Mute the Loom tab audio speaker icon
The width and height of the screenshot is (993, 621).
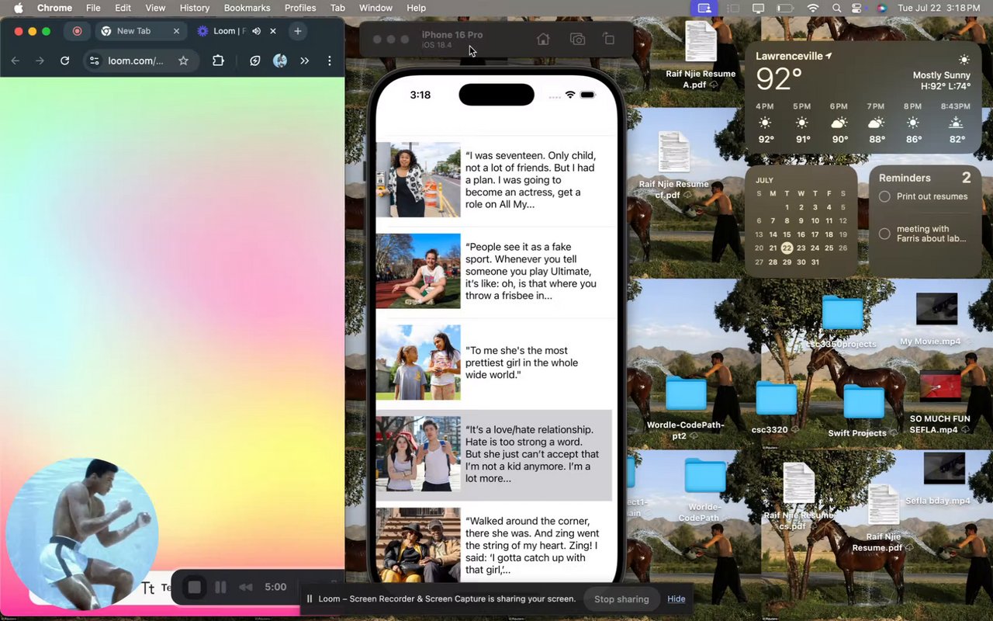(x=256, y=31)
